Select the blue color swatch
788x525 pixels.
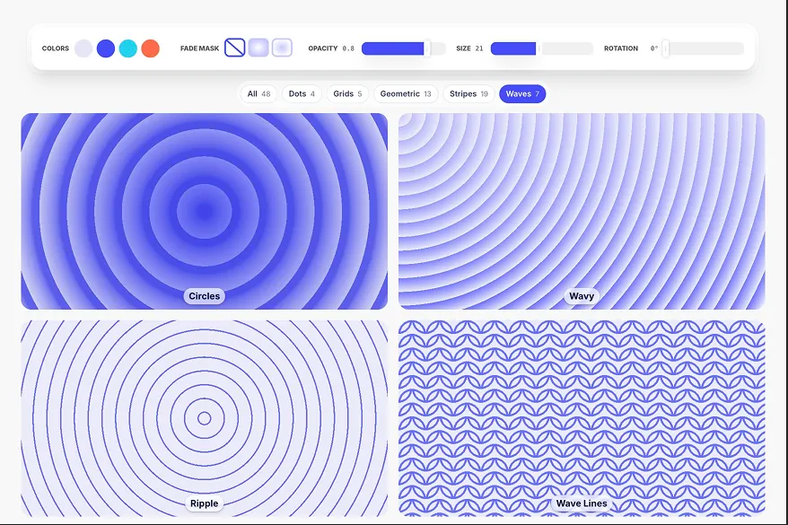coord(106,48)
